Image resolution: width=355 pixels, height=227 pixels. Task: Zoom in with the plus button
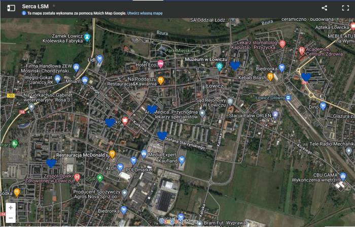click(x=11, y=208)
